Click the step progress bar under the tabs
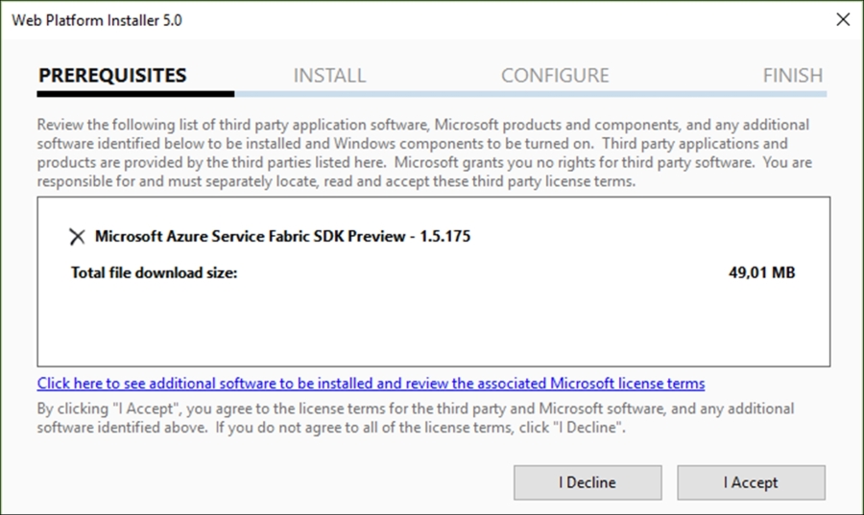864x515 pixels. coord(432,94)
